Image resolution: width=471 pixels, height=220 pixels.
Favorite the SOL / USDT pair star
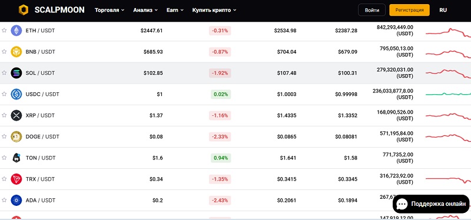4,72
